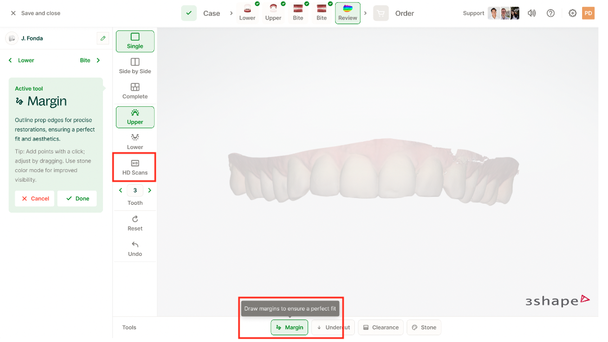This screenshot has width=608, height=342.
Task: Open the sound volume icon
Action: click(532, 13)
